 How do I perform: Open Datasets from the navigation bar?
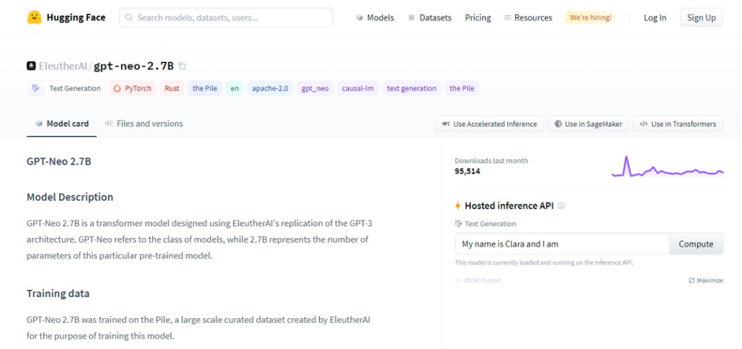coord(429,18)
